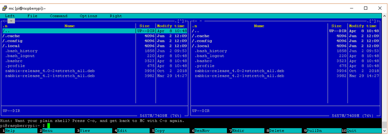The width and height of the screenshot is (389, 135).
Task: Sort right panel by Size header
Action: tap(336, 26)
